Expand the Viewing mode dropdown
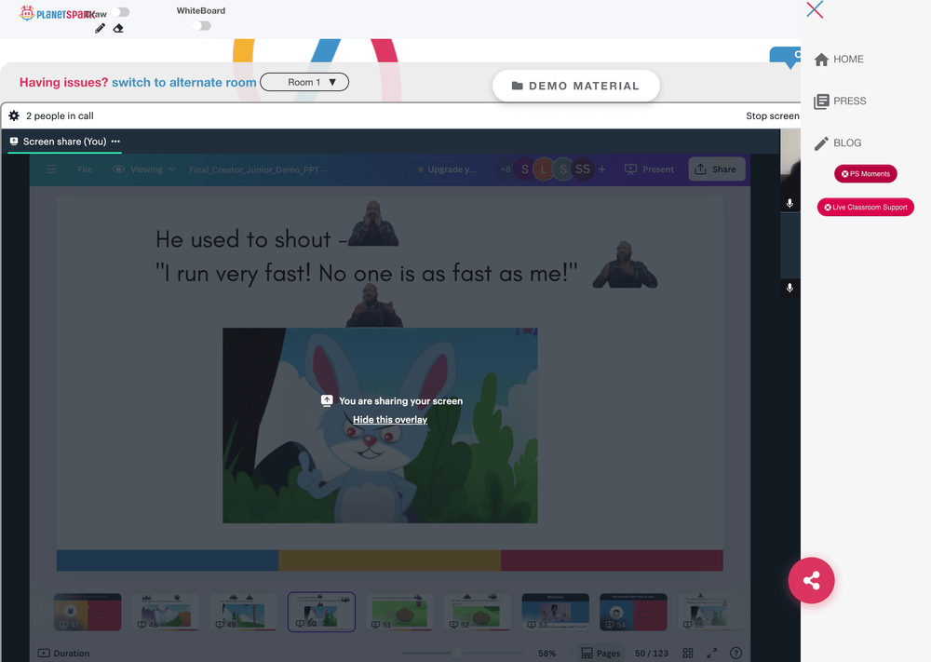This screenshot has width=931, height=662. (x=144, y=169)
